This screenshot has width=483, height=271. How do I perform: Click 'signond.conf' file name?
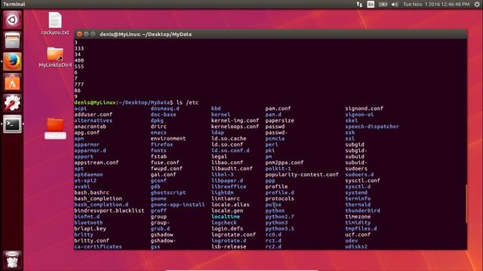click(x=364, y=108)
